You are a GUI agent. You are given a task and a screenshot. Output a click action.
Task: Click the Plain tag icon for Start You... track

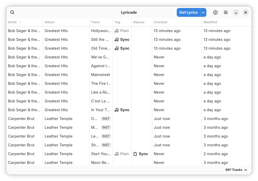coord(117,154)
